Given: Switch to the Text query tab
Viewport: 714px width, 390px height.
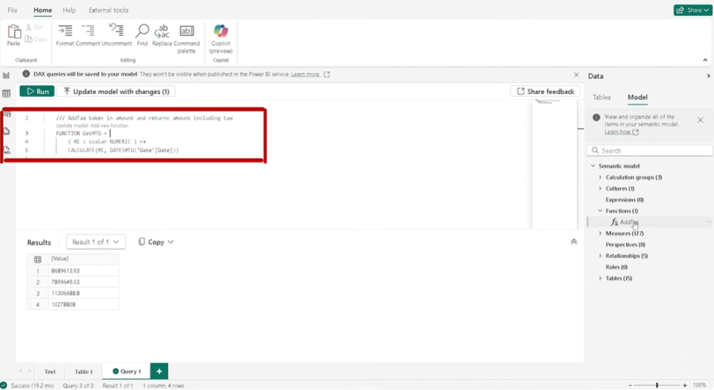Looking at the screenshot, I should (x=50, y=371).
